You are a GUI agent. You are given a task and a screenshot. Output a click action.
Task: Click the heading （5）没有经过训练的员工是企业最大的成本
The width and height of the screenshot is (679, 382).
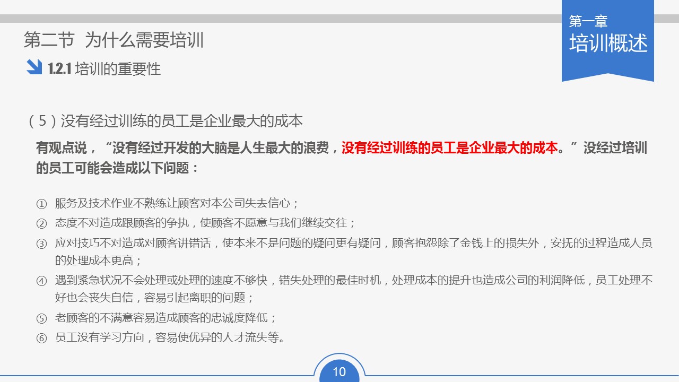[x=164, y=121]
